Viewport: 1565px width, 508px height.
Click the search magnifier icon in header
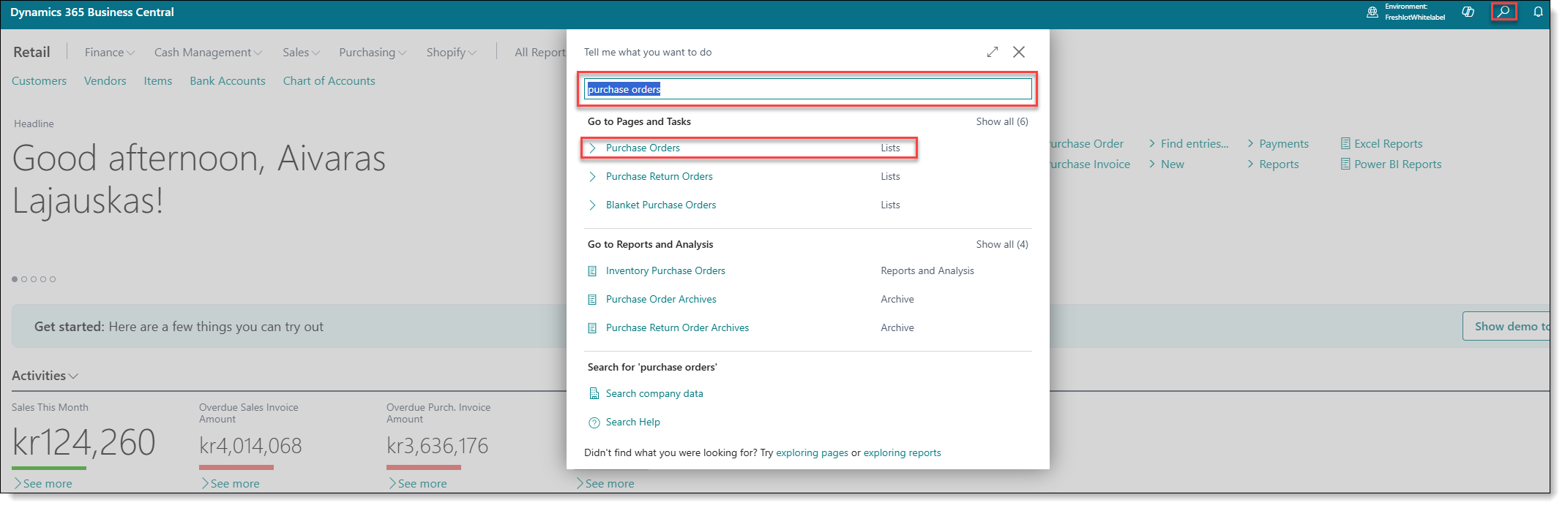pyautogui.click(x=1504, y=12)
